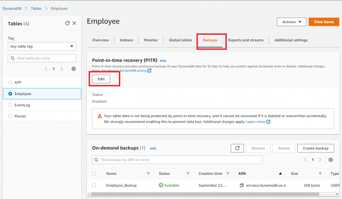Switch to the Indexes tab

tap(127, 40)
